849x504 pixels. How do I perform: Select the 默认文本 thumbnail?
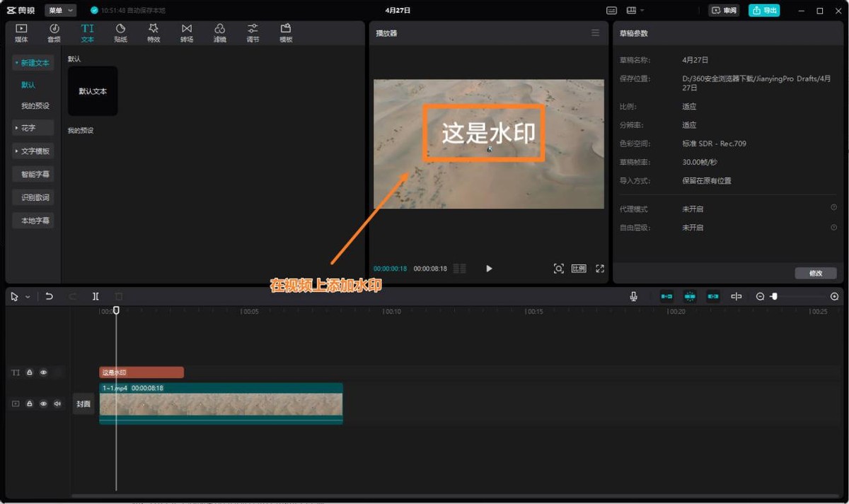tap(93, 90)
